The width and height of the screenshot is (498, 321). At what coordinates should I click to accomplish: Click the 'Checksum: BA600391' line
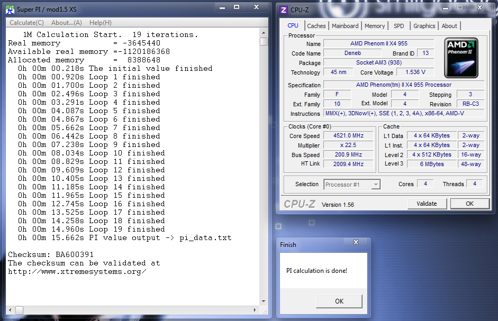51,255
